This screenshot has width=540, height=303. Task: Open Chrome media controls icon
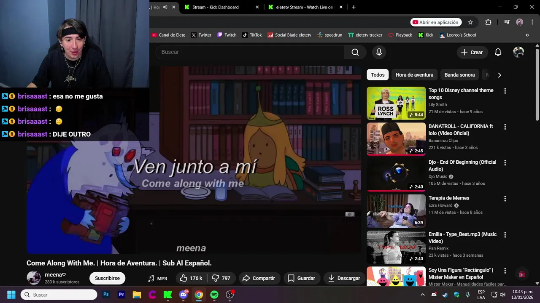[507, 22]
